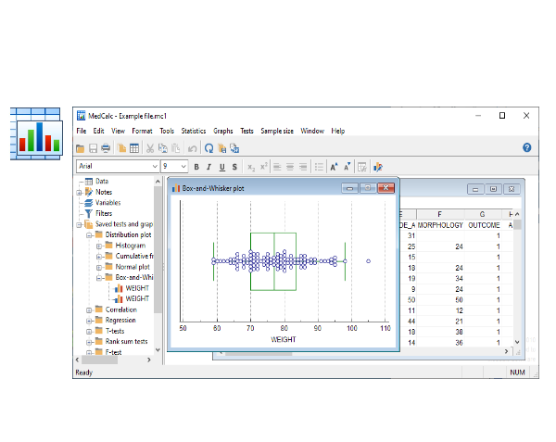Click the Save diskette icon
The width and height of the screenshot is (556, 442).
[x=93, y=148]
